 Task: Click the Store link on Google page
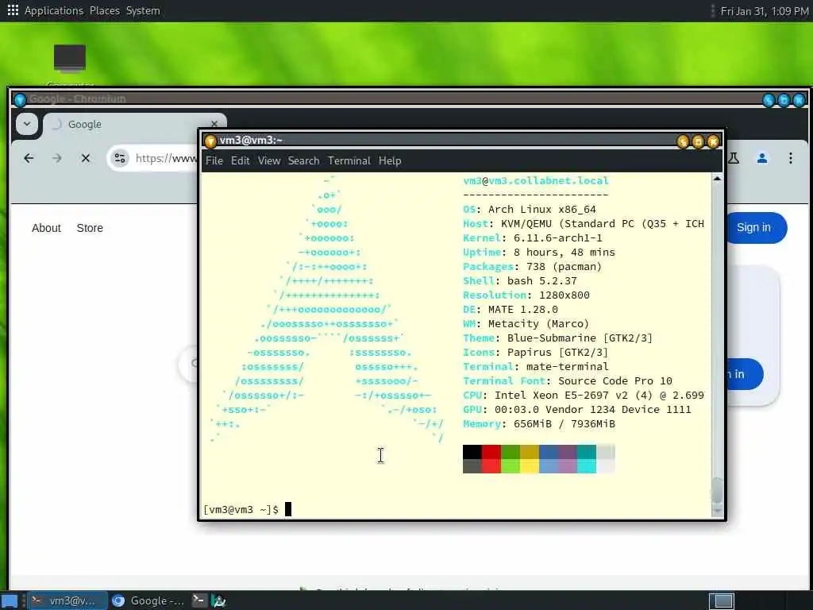[x=90, y=228]
